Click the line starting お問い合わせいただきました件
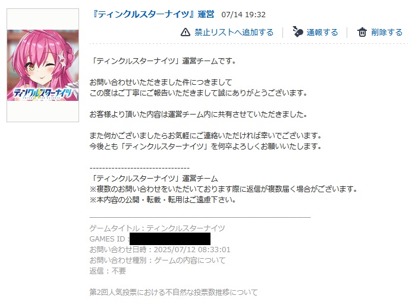Viewport: 418px width, 305px height. [x=161, y=82]
